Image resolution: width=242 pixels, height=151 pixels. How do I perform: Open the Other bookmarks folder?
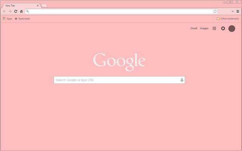tap(228, 18)
